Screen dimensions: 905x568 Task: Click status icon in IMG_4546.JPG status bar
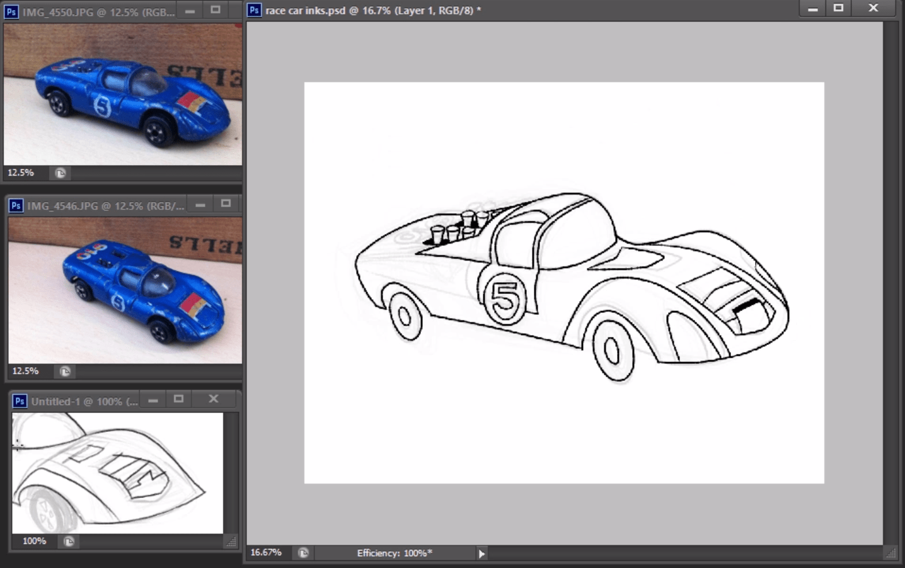pyautogui.click(x=64, y=372)
